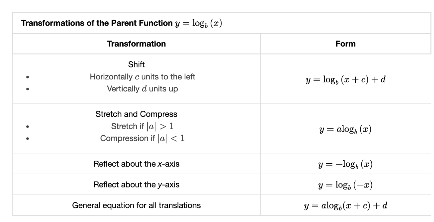Click the general equation formula cell

click(345, 206)
